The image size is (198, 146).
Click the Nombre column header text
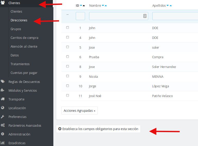[95, 6]
